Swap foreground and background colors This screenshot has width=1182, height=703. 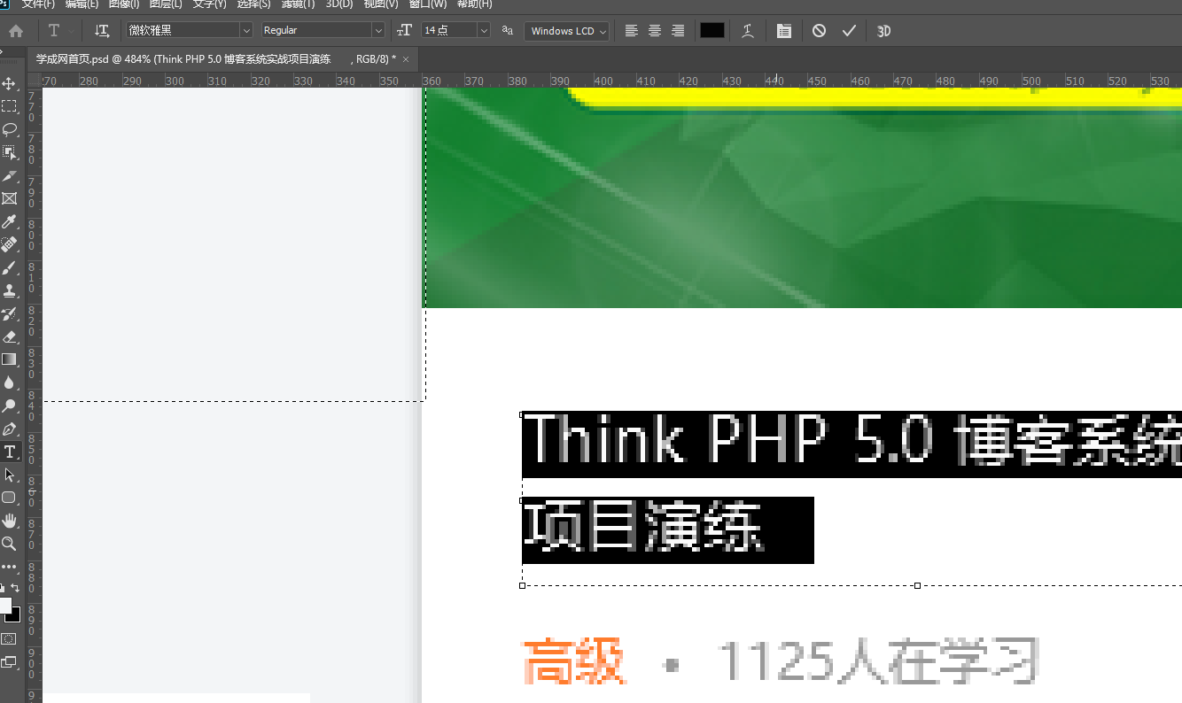coord(15,588)
